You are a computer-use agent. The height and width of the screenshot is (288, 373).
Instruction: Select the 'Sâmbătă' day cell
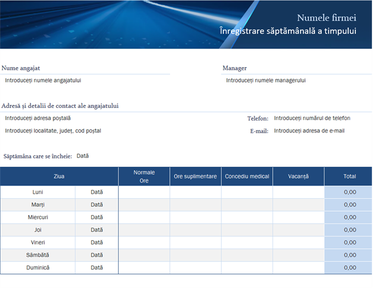coord(38,255)
